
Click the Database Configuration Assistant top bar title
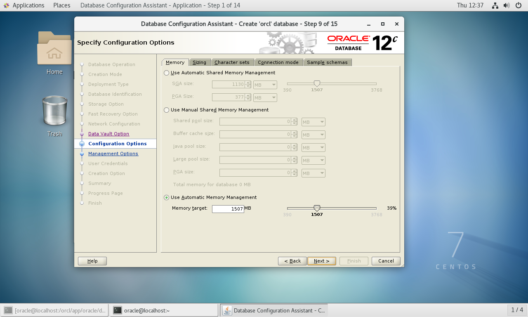(160, 5)
